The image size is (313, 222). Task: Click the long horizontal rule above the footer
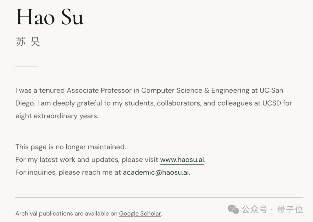click(159, 198)
